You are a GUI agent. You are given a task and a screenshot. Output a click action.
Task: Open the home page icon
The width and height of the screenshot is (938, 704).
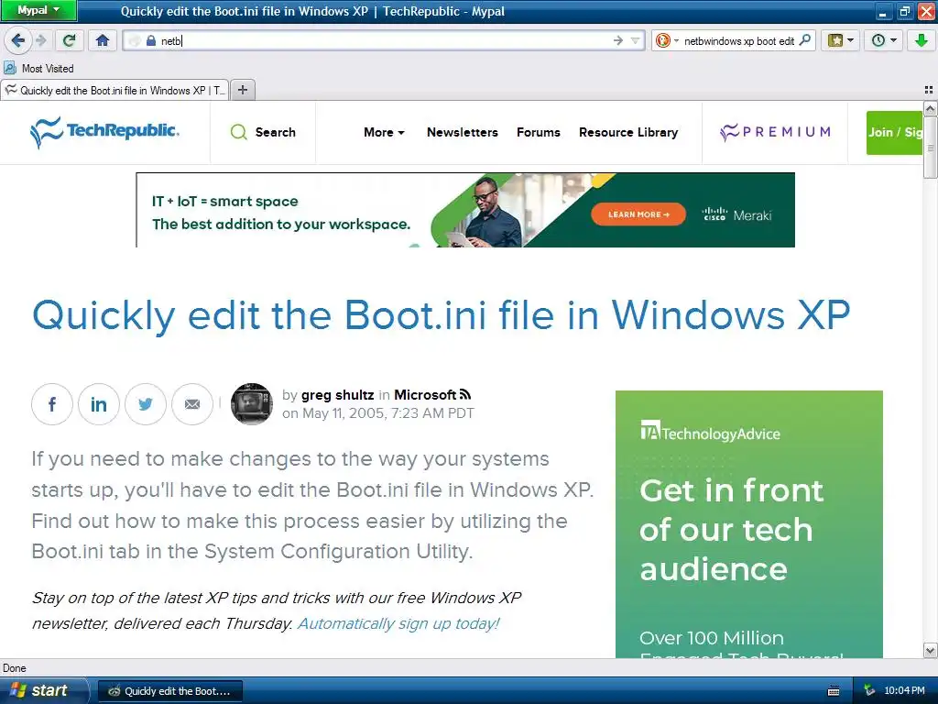(103, 40)
